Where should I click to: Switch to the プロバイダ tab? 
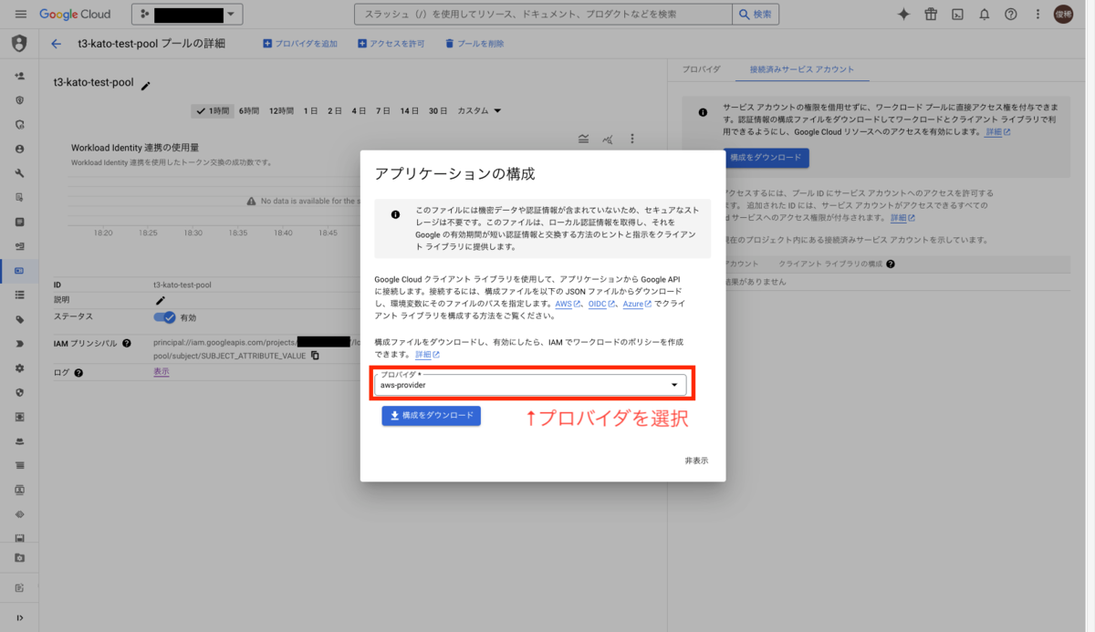point(701,69)
